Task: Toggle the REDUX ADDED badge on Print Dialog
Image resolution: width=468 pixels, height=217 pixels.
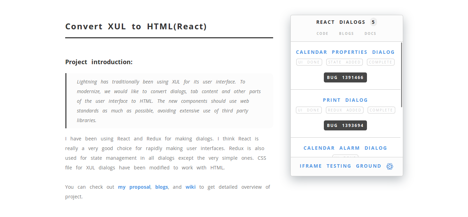Action: [x=345, y=110]
